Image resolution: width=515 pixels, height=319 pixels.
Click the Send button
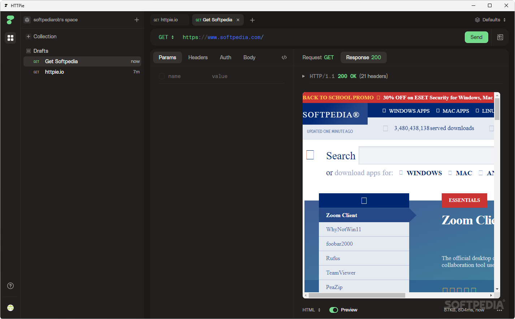pyautogui.click(x=476, y=37)
